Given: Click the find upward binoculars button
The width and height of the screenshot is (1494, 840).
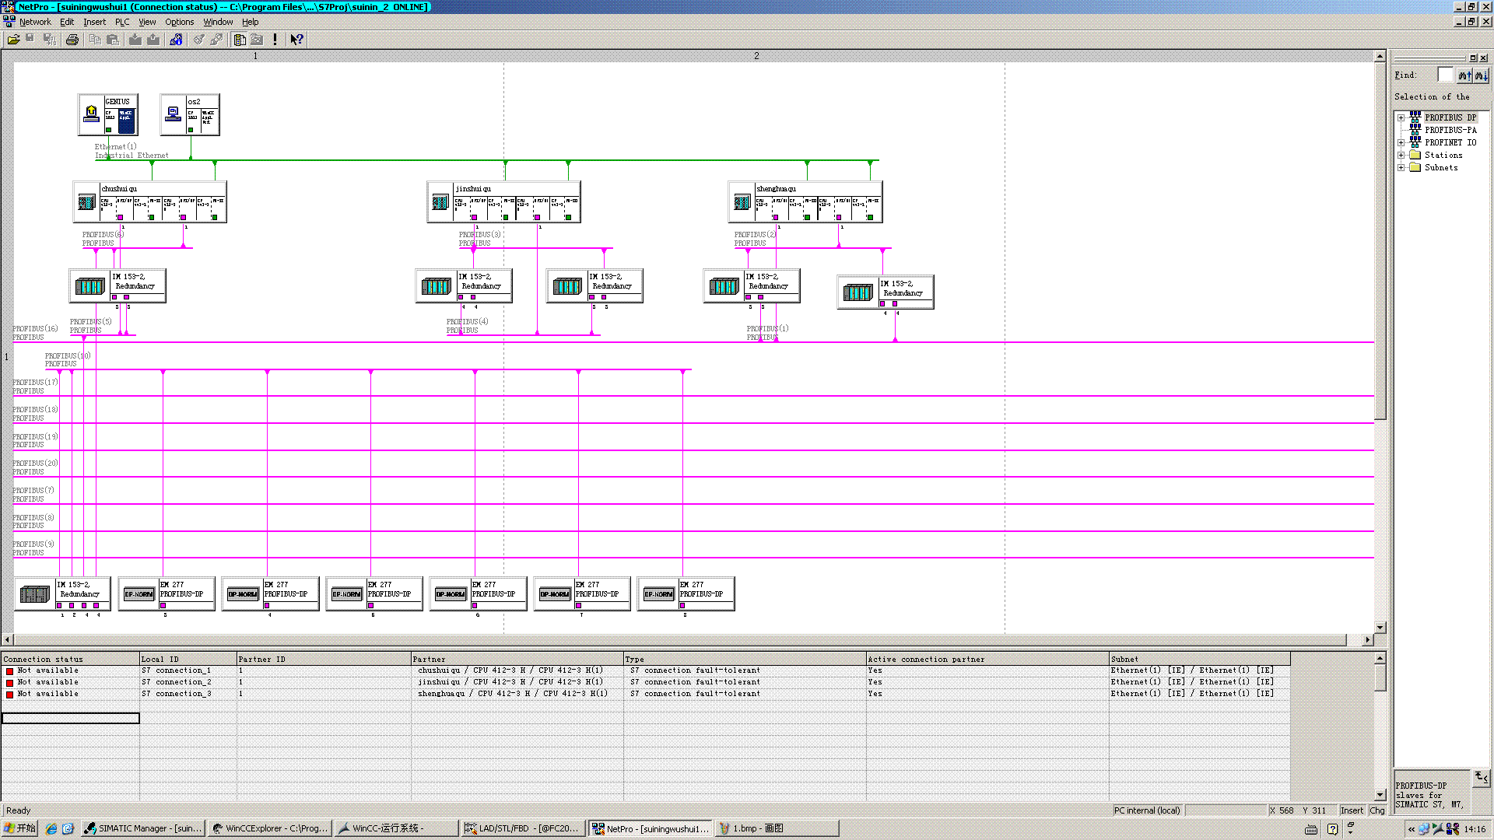Looking at the screenshot, I should point(1464,75).
